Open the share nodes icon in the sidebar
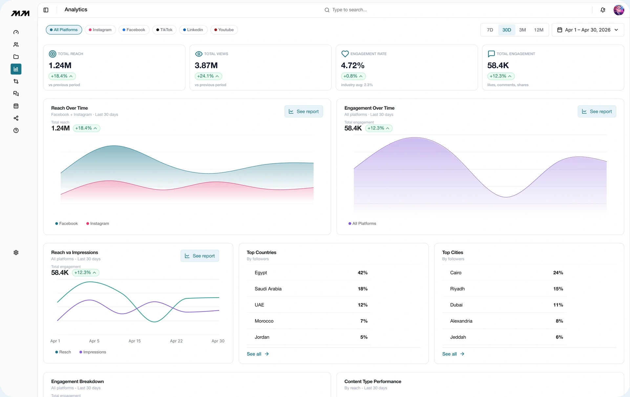630x397 pixels. point(16,118)
